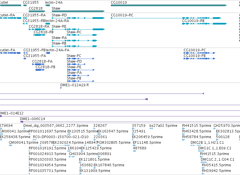Select the CG2818-PA protein glyph

coord(38,64)
